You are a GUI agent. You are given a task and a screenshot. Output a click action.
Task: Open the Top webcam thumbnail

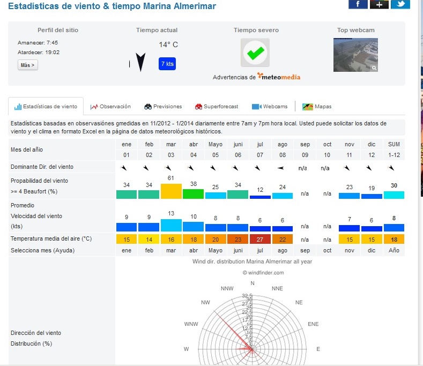355,55
